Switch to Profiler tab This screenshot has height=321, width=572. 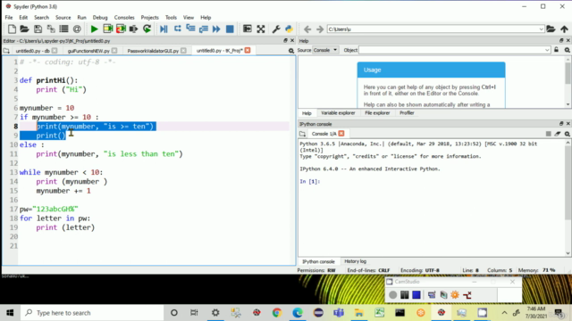[407, 113]
